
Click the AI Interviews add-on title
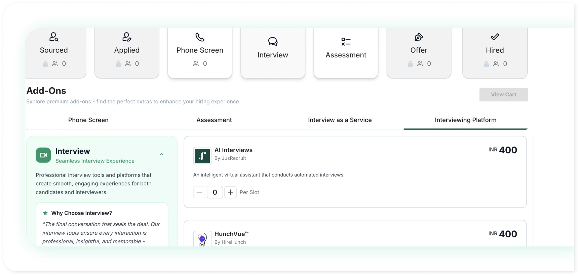click(x=233, y=150)
